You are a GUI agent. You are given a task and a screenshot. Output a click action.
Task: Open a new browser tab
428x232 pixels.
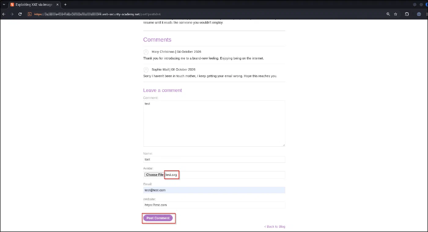tap(65, 5)
